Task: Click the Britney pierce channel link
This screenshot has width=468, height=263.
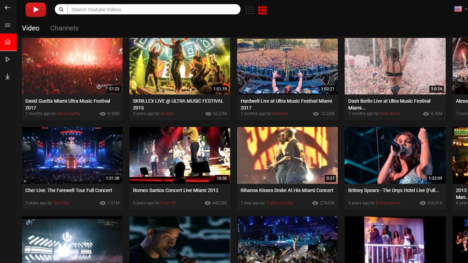Action: [388, 203]
